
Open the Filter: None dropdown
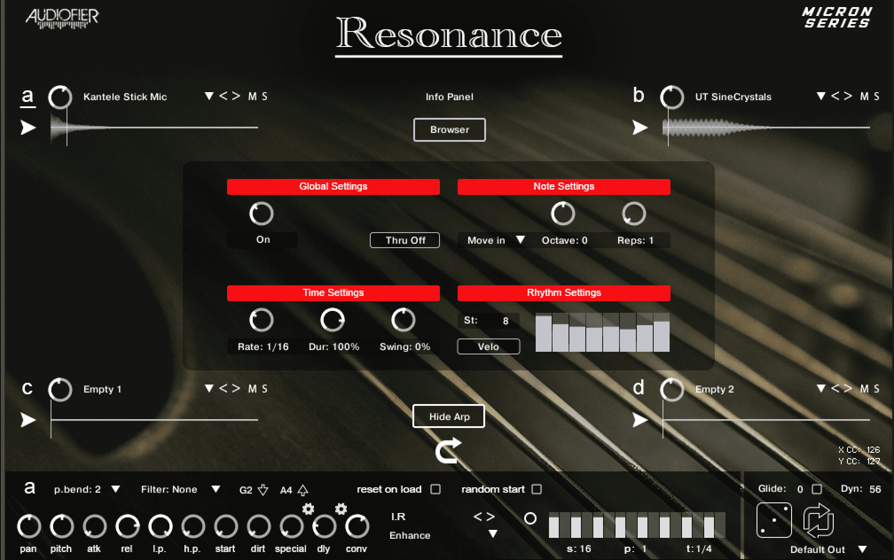217,490
